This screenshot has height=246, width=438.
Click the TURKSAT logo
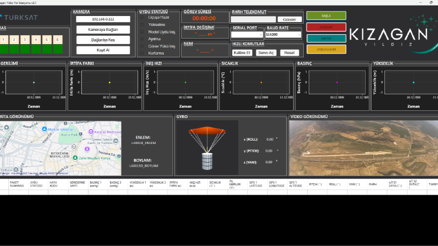tap(18, 17)
